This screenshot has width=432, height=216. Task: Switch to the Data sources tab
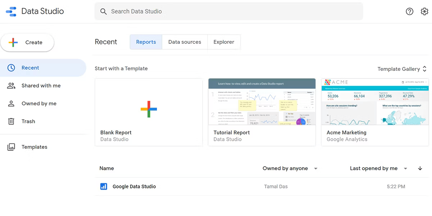pyautogui.click(x=185, y=42)
